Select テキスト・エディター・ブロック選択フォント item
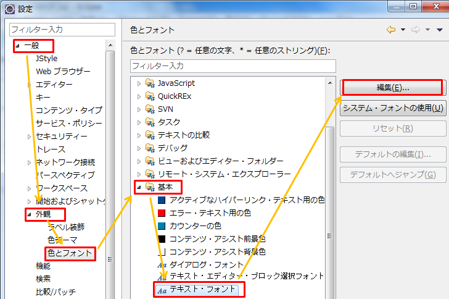The height and width of the screenshot is (299, 449). pyautogui.click(x=247, y=276)
